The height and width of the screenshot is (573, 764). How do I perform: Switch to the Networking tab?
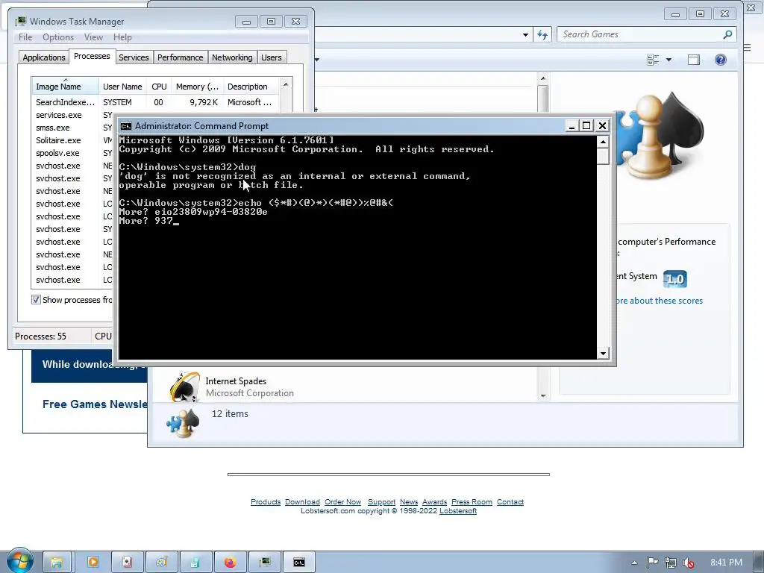(x=232, y=57)
